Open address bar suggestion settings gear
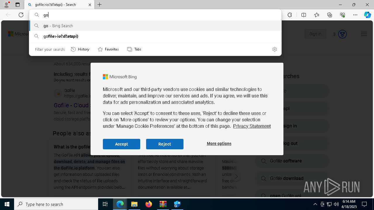374x210 pixels. pyautogui.click(x=274, y=49)
